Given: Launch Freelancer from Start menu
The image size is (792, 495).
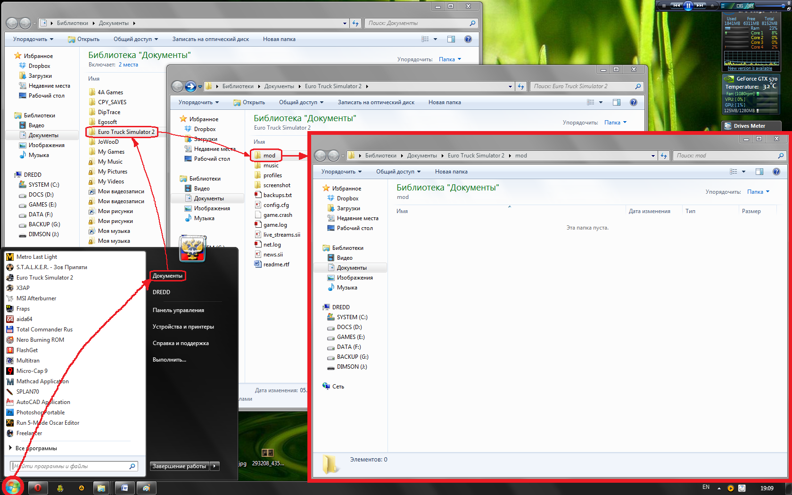Looking at the screenshot, I should pyautogui.click(x=29, y=433).
